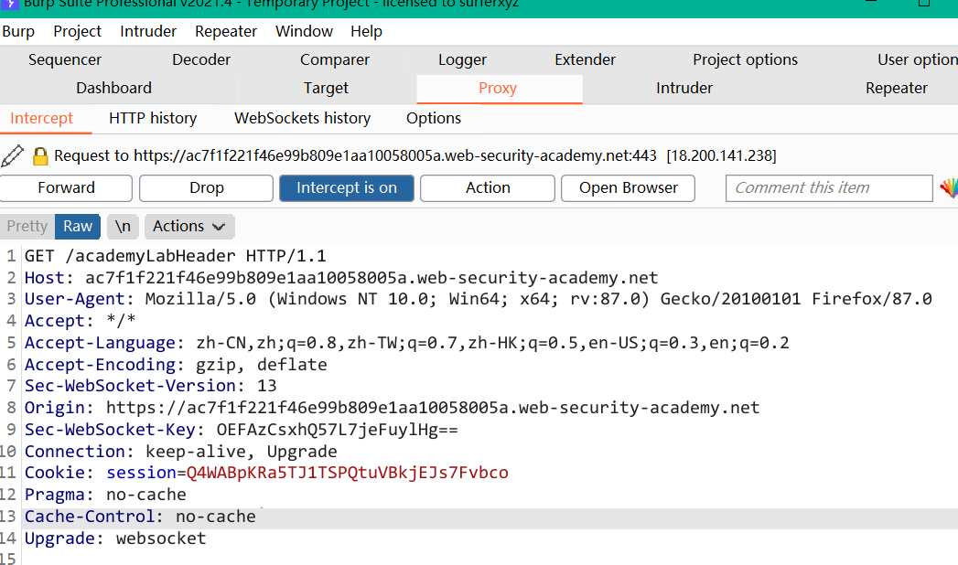
Task: Switch to the Repeater tool tab
Action: (x=897, y=88)
